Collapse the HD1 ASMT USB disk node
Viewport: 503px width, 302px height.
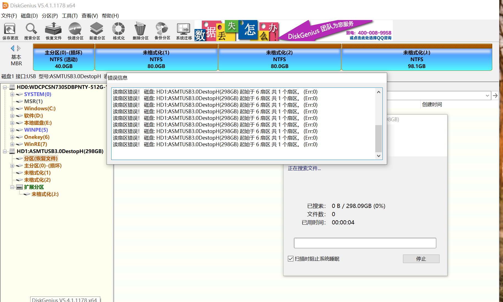5,151
